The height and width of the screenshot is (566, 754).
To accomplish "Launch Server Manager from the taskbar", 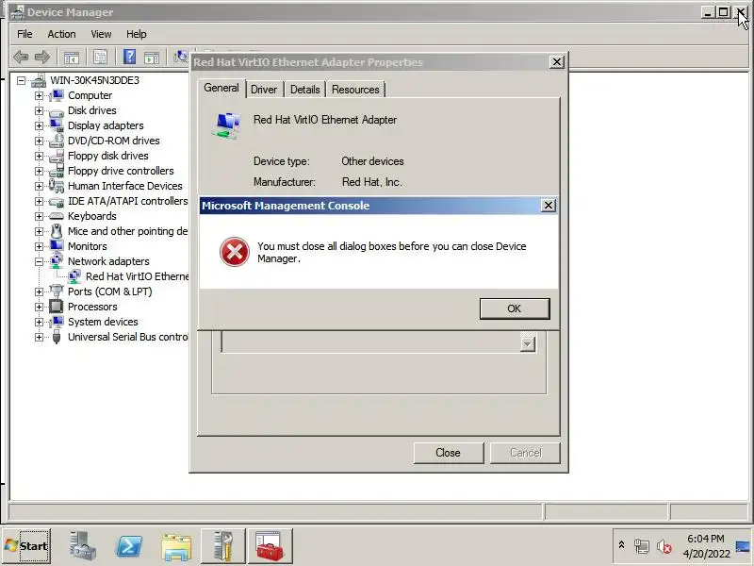I will (x=82, y=546).
